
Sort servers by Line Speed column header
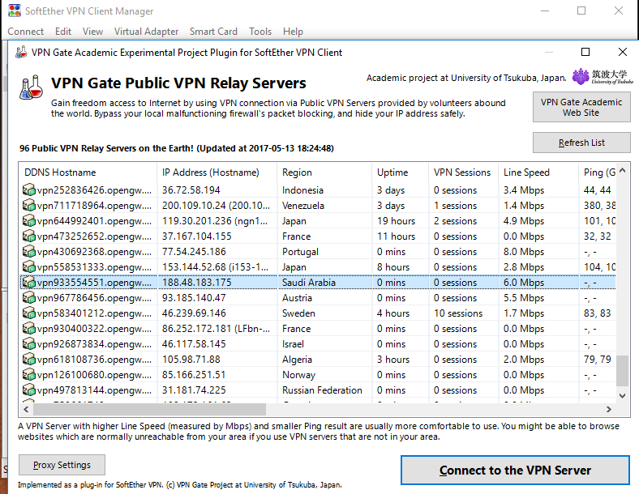[x=526, y=172]
